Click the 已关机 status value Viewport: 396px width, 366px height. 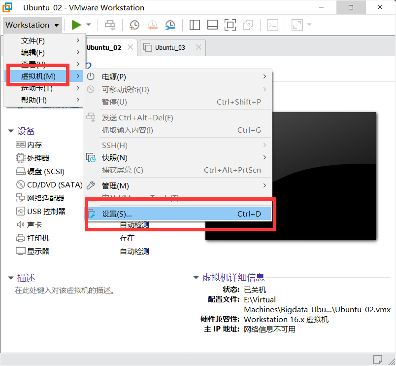click(255, 290)
